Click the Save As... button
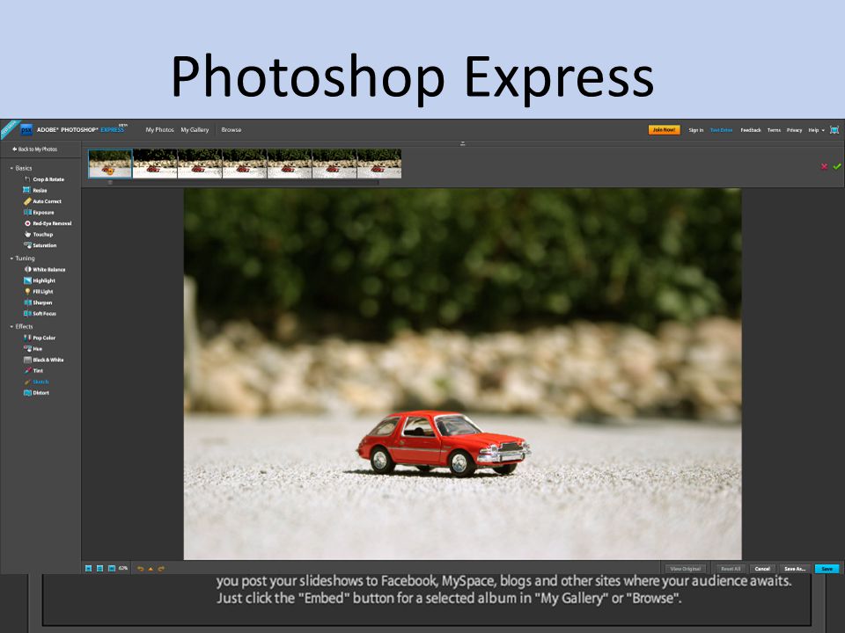Screen dimensions: 845x633 tap(794, 569)
